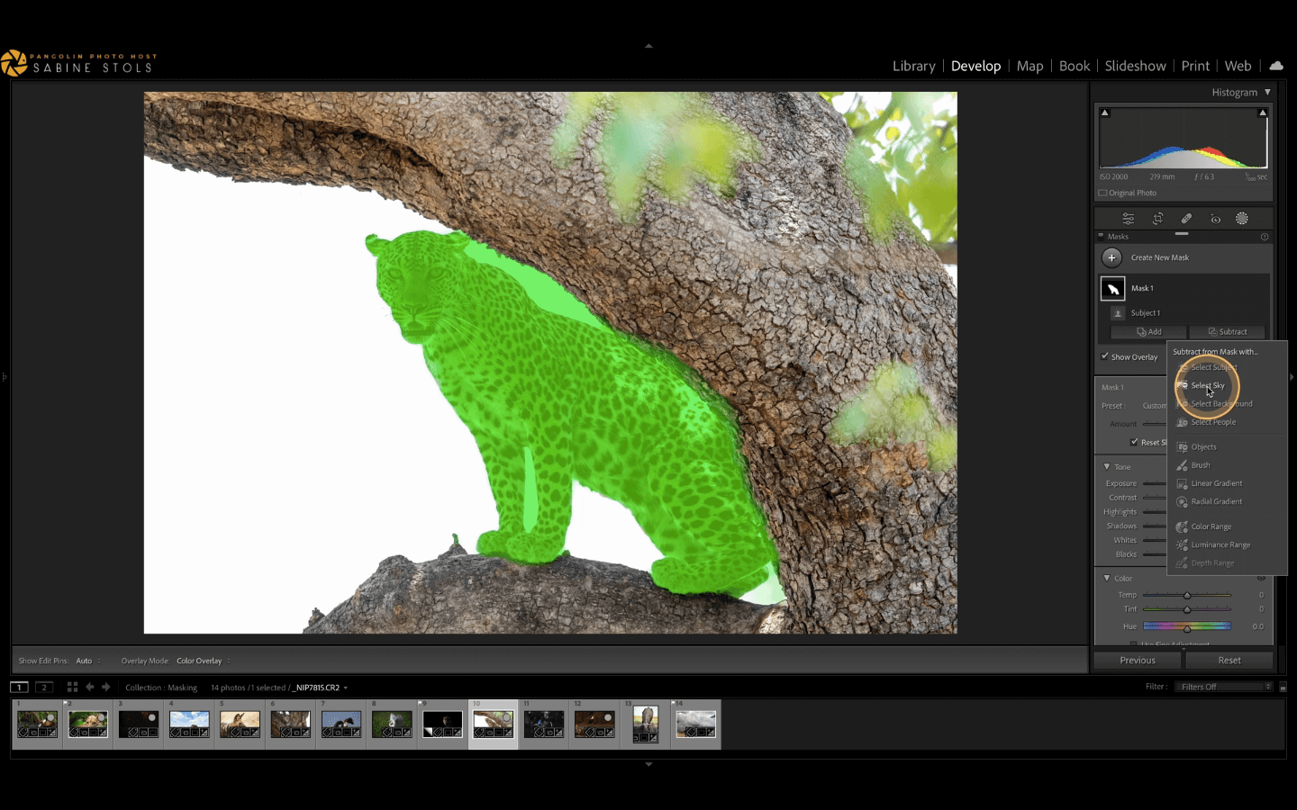Select the Healing tool icon
Image resolution: width=1297 pixels, height=810 pixels.
[x=1186, y=219]
